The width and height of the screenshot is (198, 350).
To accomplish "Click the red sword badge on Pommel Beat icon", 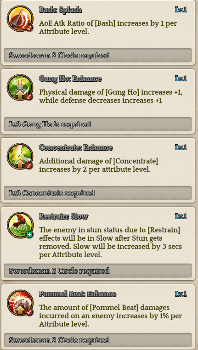I will (x=29, y=312).
